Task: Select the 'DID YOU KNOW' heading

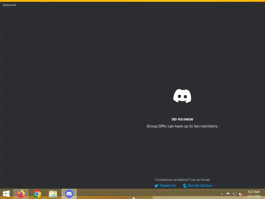Action: pos(182,119)
